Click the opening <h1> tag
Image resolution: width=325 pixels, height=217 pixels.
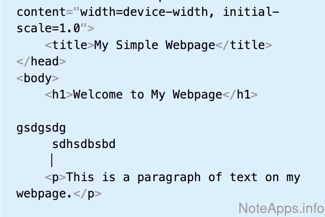[59, 94]
